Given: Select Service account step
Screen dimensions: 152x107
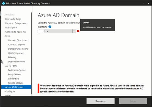Looking at the screenshot, I should coord(16,83).
